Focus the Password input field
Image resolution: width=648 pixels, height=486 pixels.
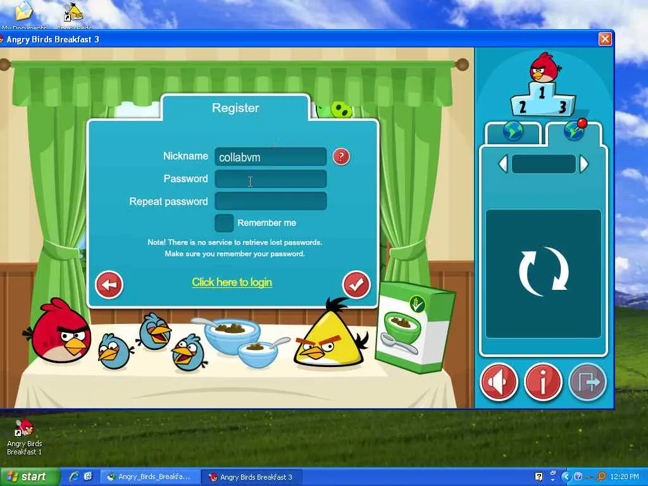[x=271, y=179]
